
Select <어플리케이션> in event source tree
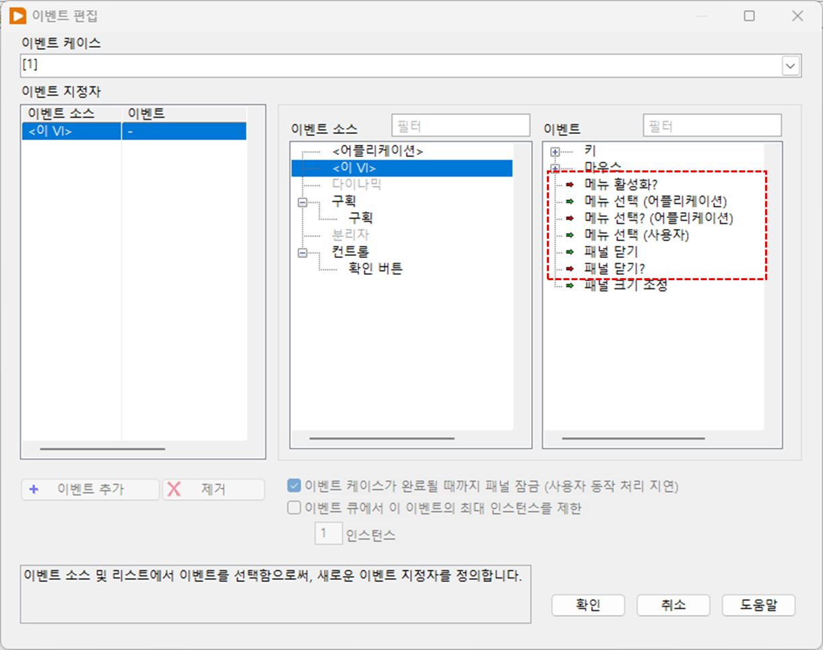(x=378, y=151)
